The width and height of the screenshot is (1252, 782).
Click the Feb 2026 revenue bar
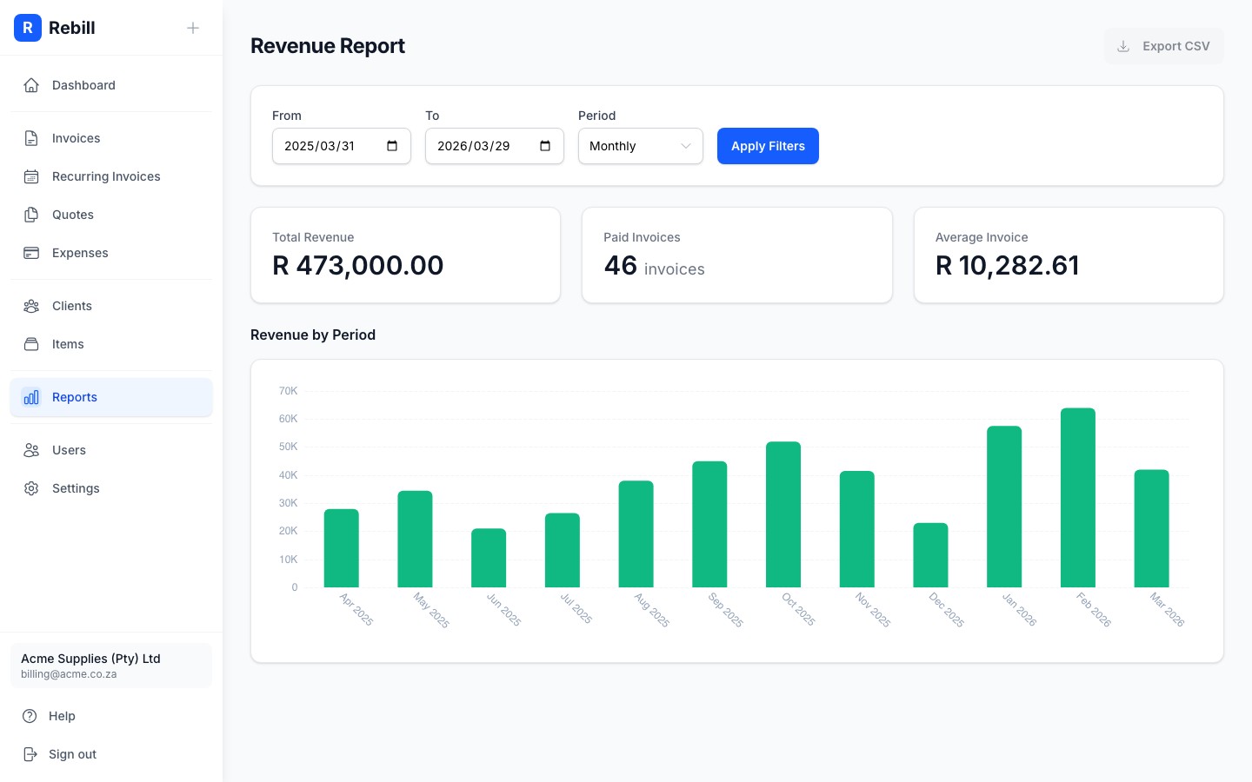1078,495
